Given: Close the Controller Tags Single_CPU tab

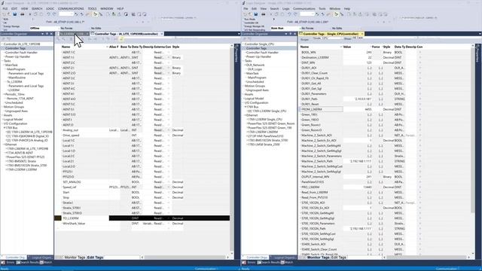Looking at the screenshot, I should (362, 34).
